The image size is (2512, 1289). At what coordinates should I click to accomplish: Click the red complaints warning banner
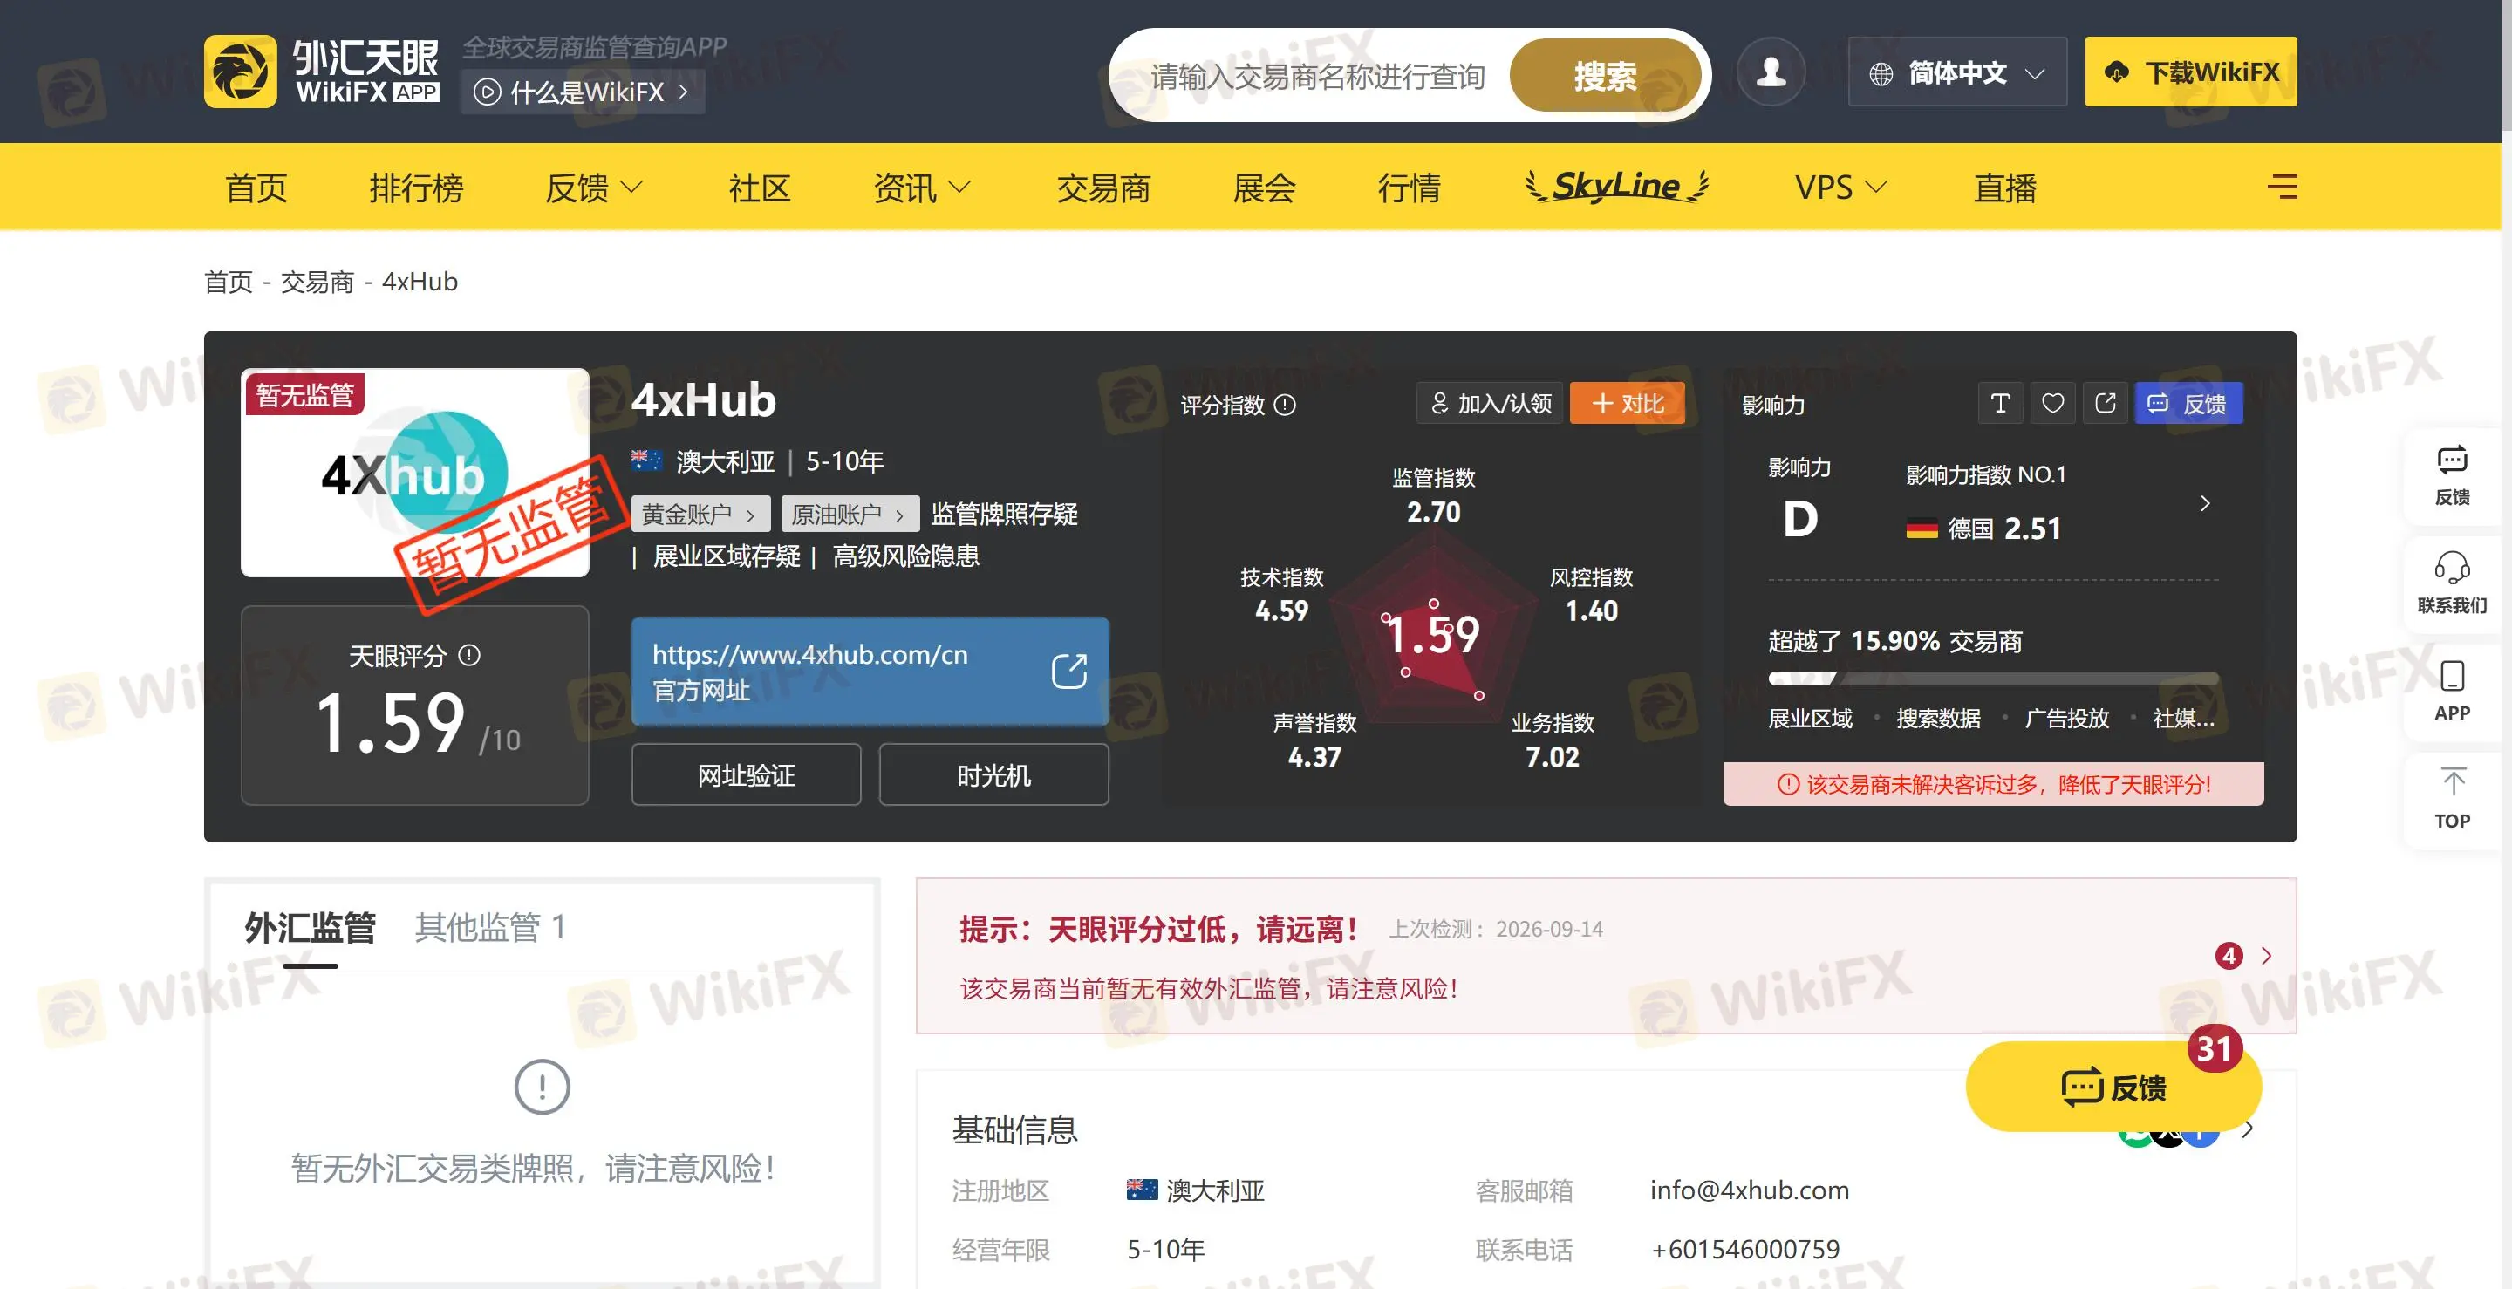pyautogui.click(x=1992, y=785)
